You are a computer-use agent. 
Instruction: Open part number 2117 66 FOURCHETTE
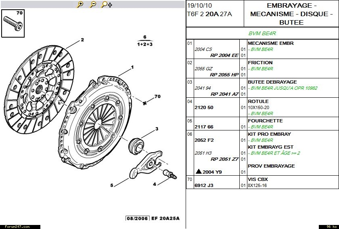(204, 127)
